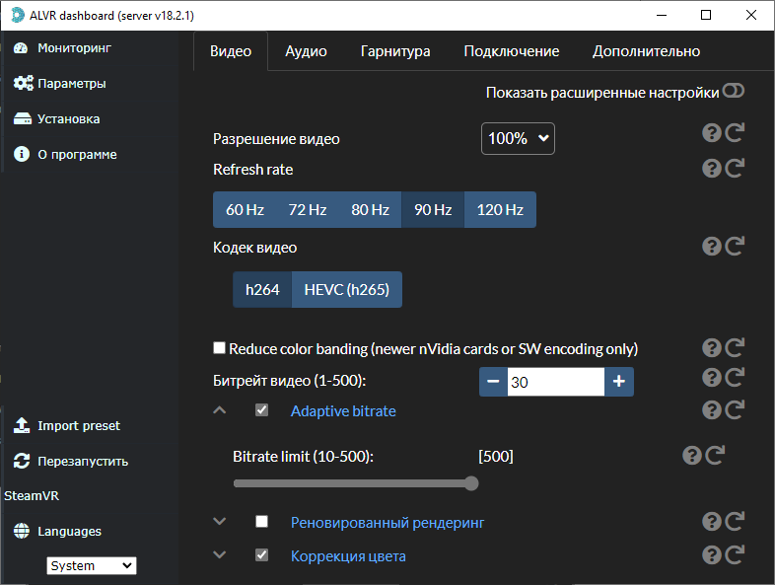Click the Битрейт видео value field
The height and width of the screenshot is (585, 775).
(556, 382)
